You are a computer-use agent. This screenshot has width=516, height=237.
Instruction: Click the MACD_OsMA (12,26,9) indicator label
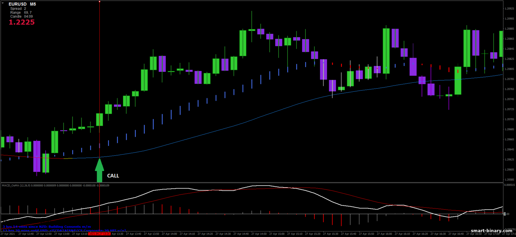point(16,185)
